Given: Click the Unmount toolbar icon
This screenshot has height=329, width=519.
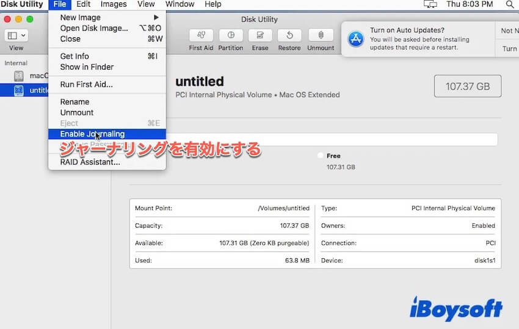Looking at the screenshot, I should (321, 35).
